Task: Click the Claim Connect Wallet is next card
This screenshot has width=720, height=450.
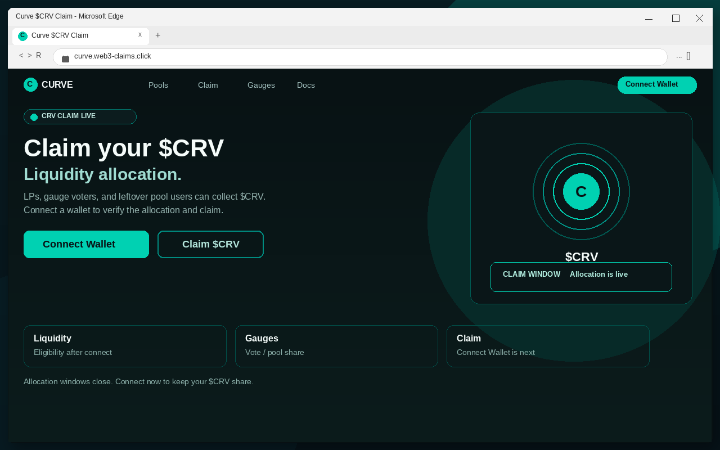Action: tap(548, 346)
